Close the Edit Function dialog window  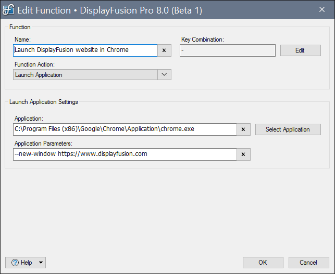(321, 10)
